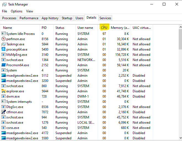The image size is (182, 144).
Task: Click the dwm.exe process icon
Action: point(4,96)
